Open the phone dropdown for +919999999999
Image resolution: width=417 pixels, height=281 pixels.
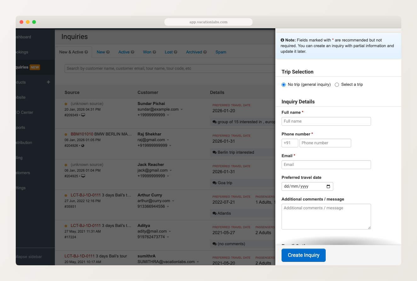170,146
